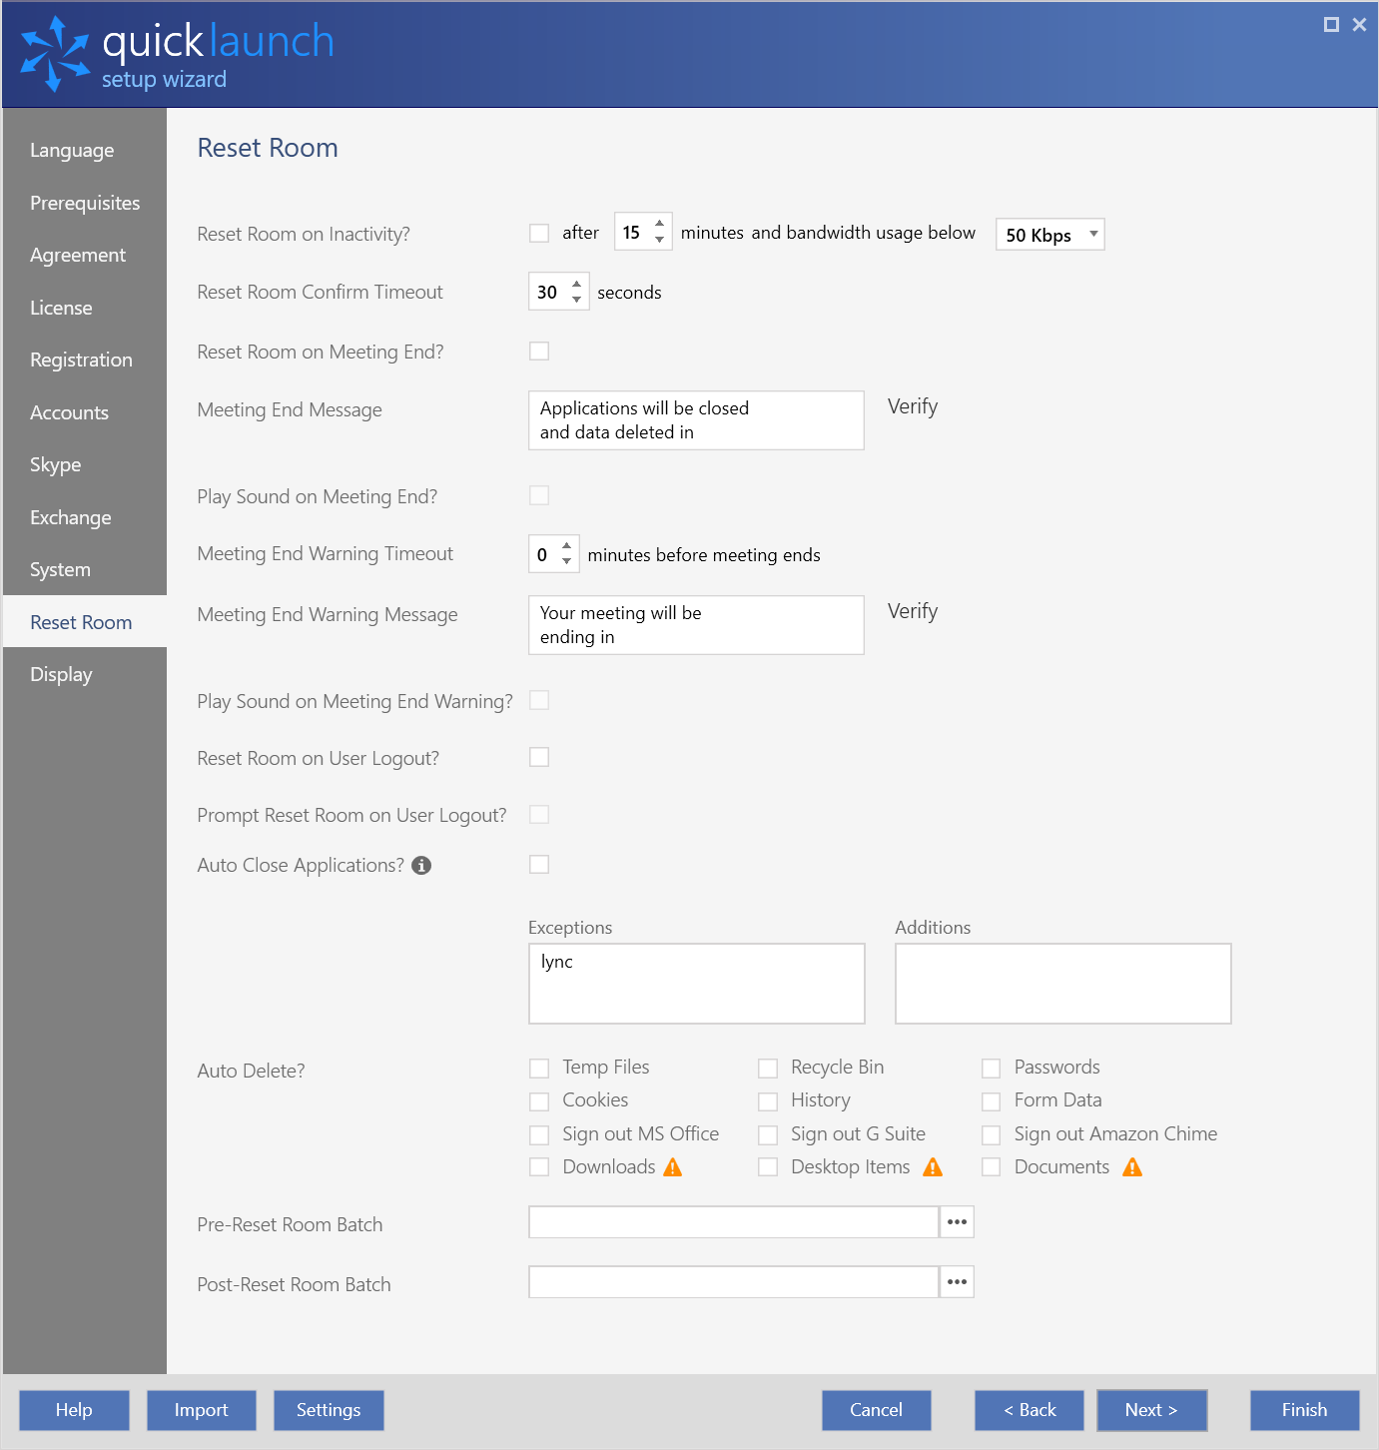
Task: Enable Reset Room on Inactivity checkbox
Action: (539, 233)
